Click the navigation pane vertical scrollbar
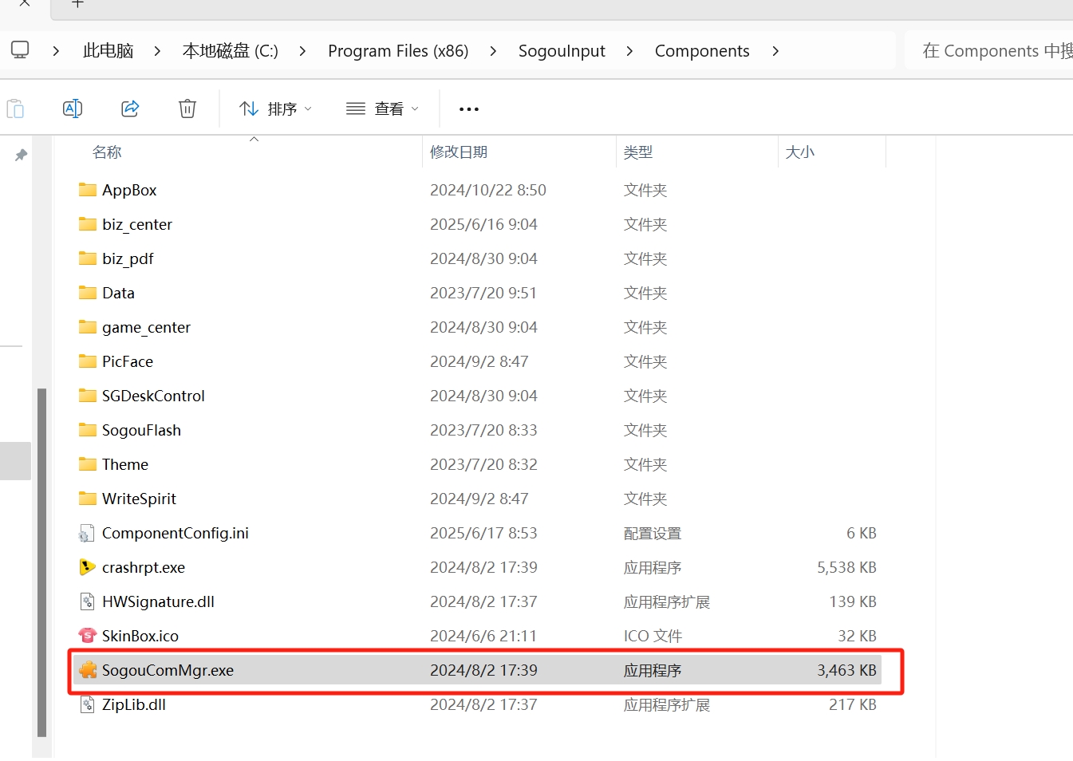The width and height of the screenshot is (1073, 761). click(41, 562)
